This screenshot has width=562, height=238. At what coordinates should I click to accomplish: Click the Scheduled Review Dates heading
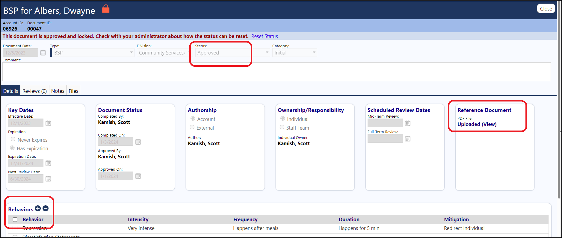click(x=399, y=110)
